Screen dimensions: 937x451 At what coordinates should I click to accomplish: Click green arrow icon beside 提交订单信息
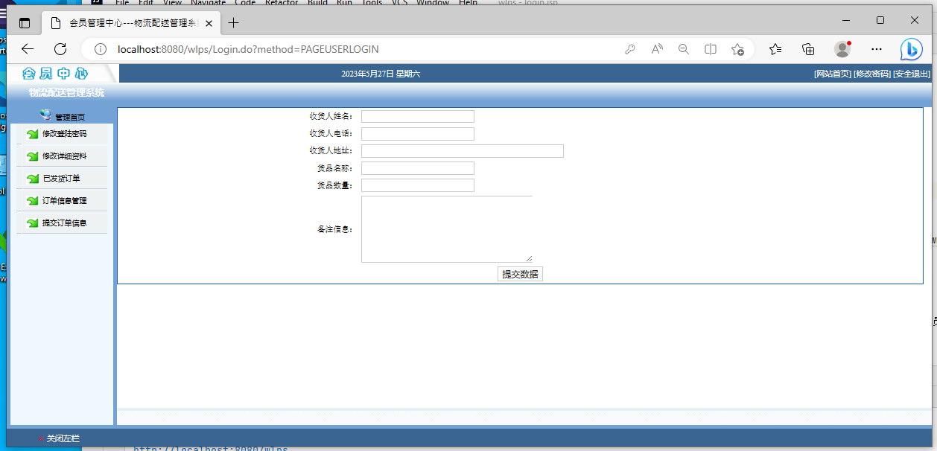[32, 223]
